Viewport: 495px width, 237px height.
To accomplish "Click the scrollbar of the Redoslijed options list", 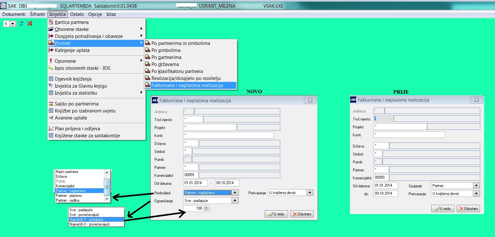I will pyautogui.click(x=107, y=186).
